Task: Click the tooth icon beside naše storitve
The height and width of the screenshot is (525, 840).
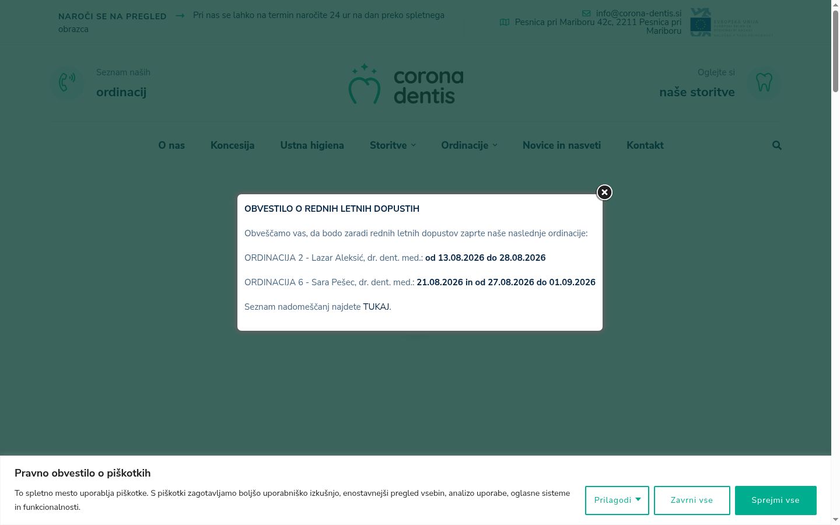Action: tap(764, 82)
